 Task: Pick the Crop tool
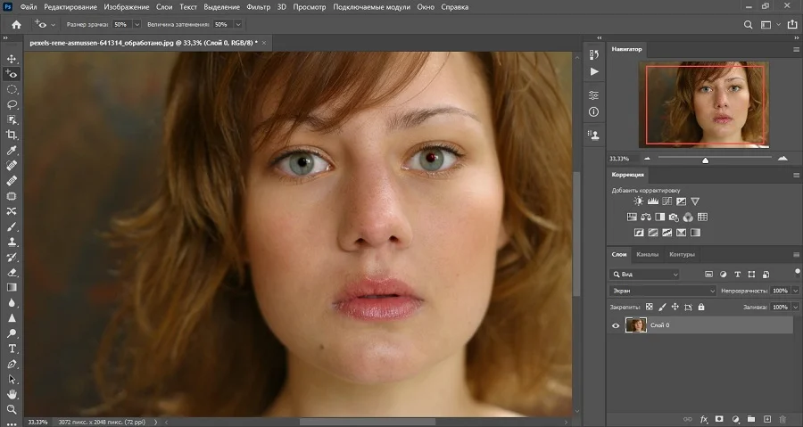[x=12, y=135]
